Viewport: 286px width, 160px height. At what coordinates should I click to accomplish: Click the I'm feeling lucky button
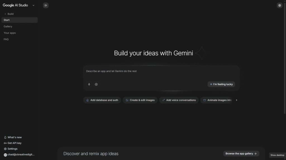(x=221, y=84)
